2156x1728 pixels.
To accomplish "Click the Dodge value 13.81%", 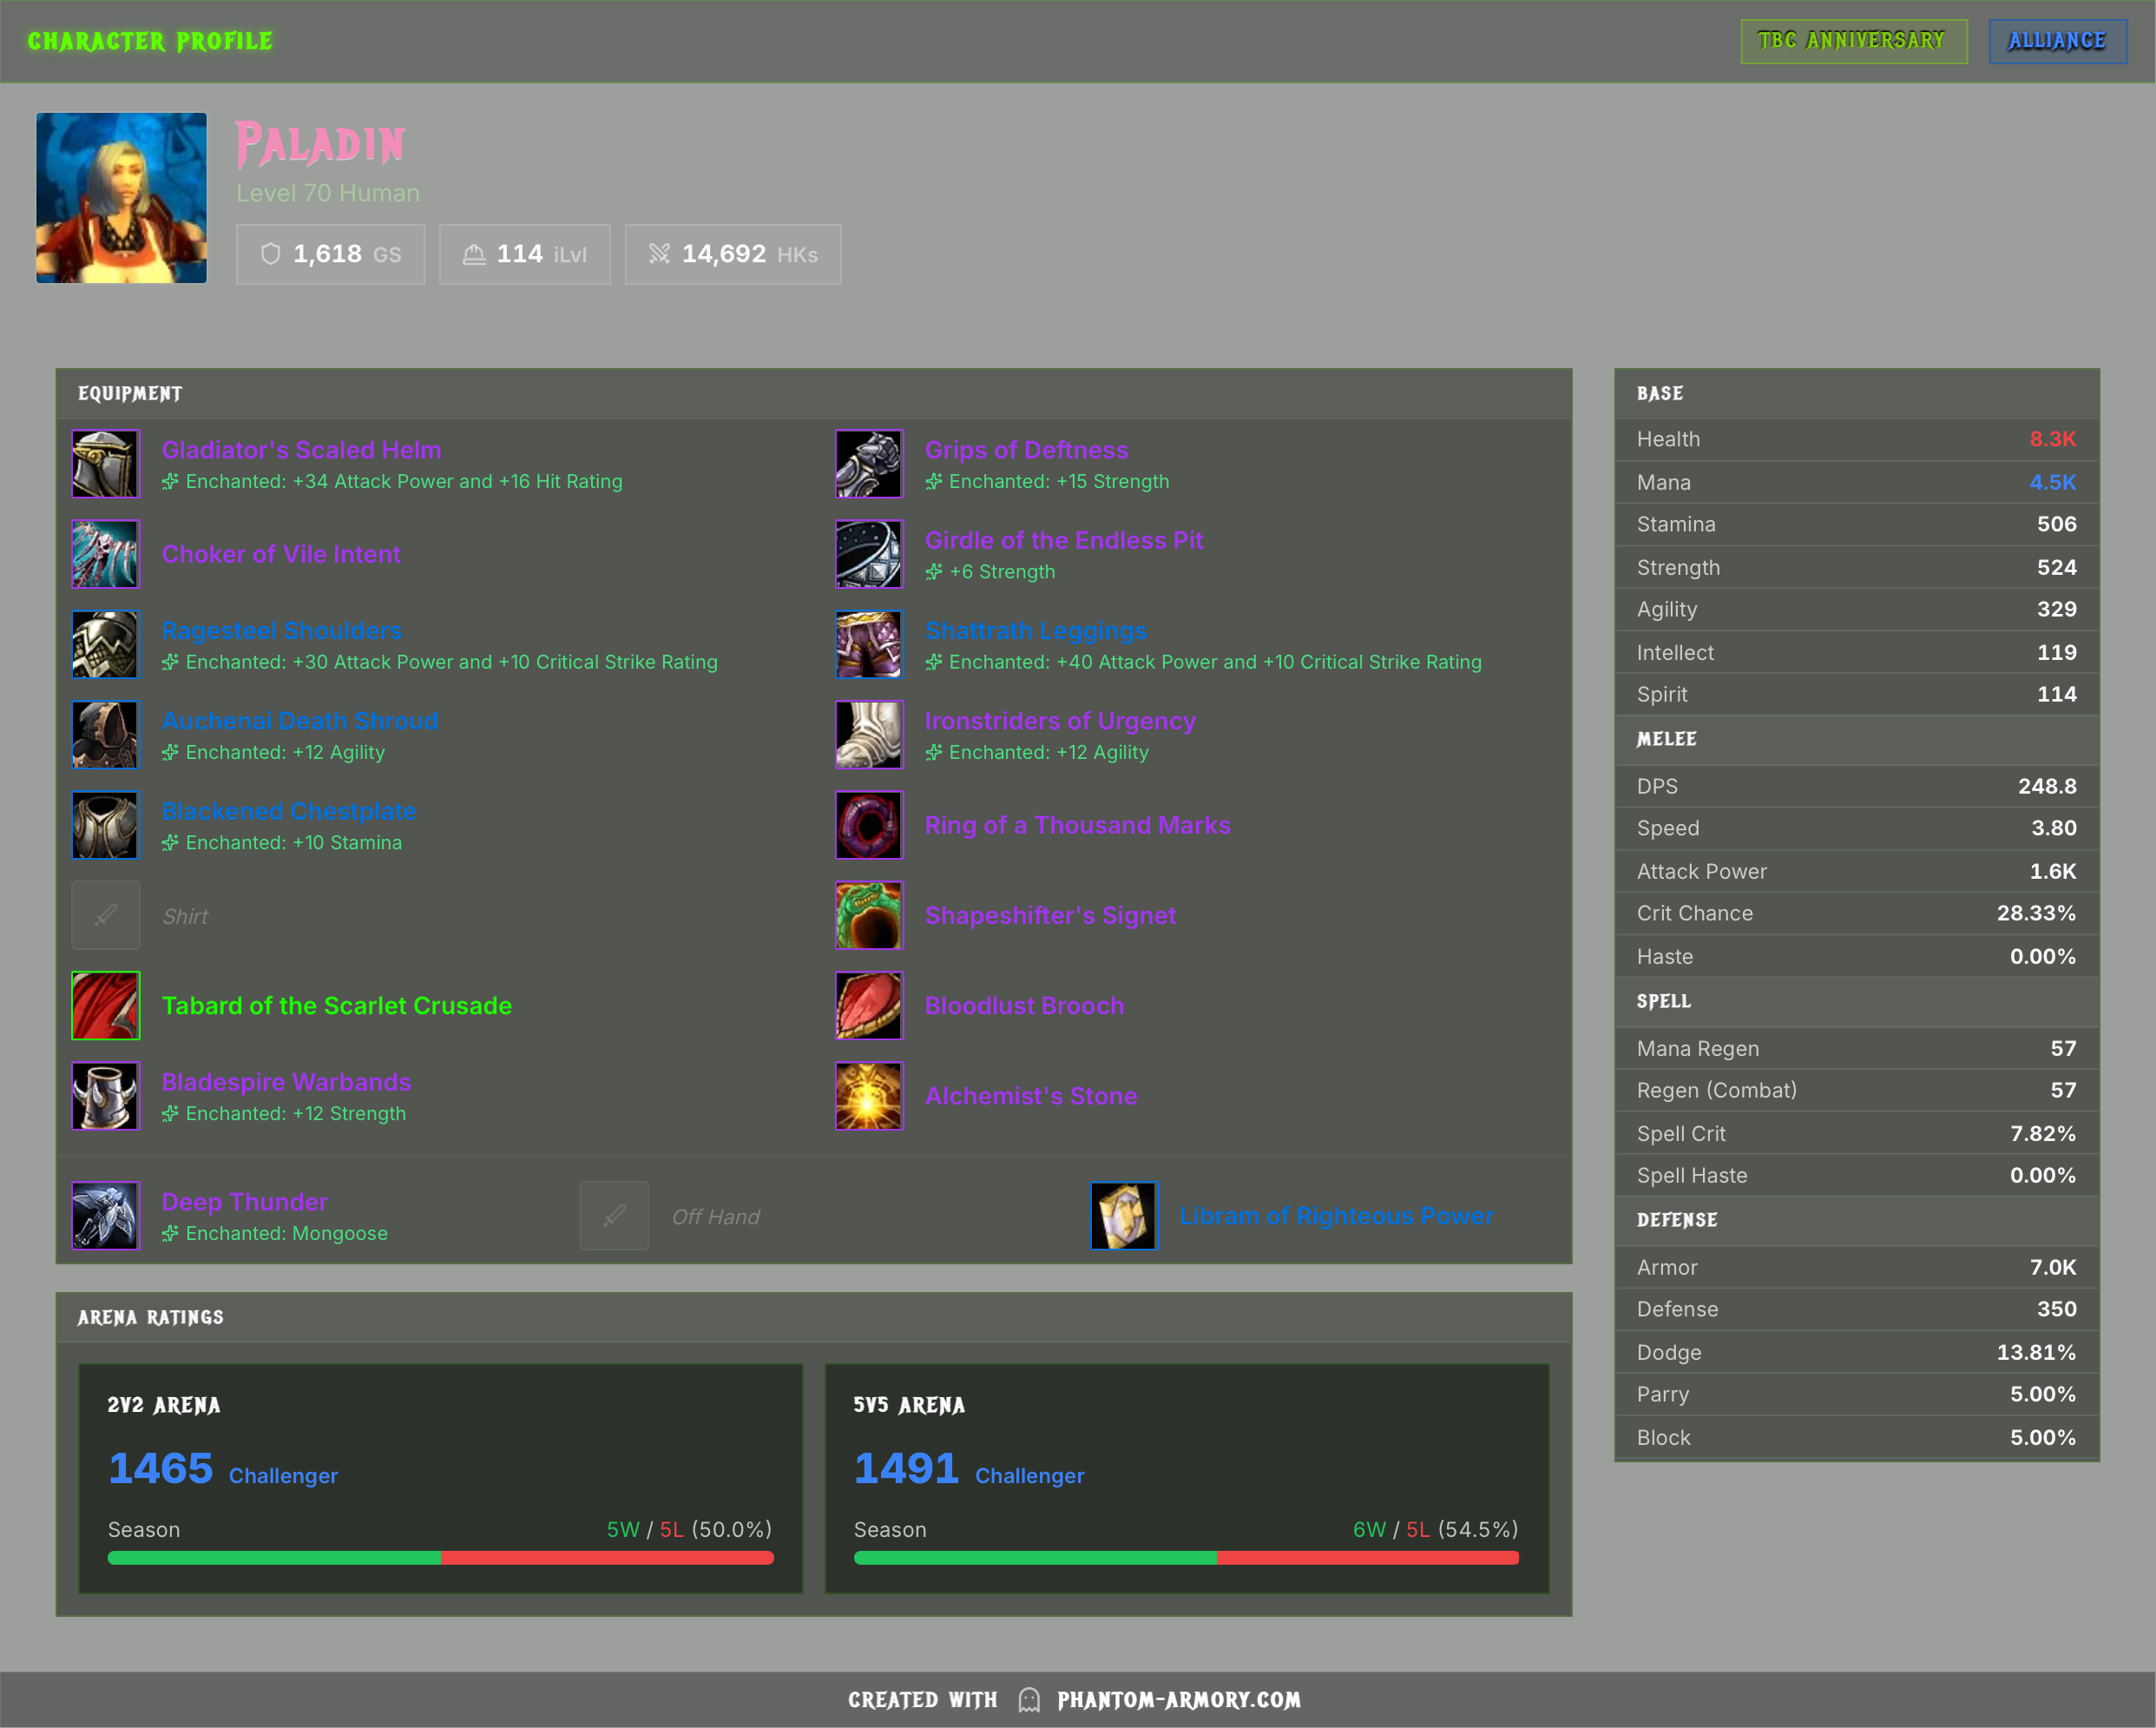I will tap(2036, 1353).
